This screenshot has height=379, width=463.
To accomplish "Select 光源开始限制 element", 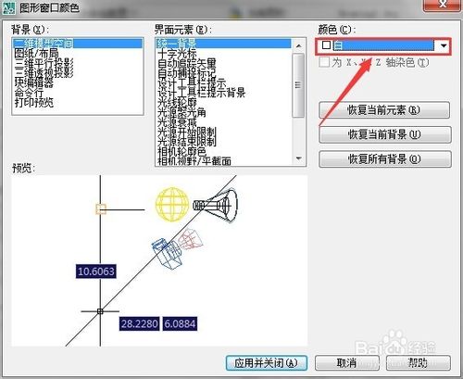I will point(224,133).
